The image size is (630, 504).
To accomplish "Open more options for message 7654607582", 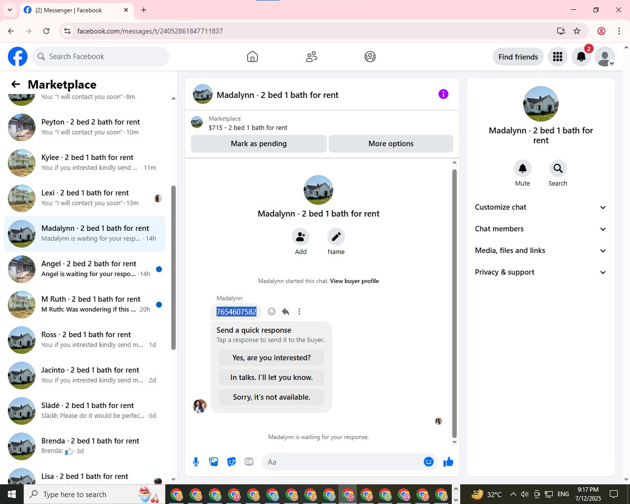I will click(x=299, y=312).
